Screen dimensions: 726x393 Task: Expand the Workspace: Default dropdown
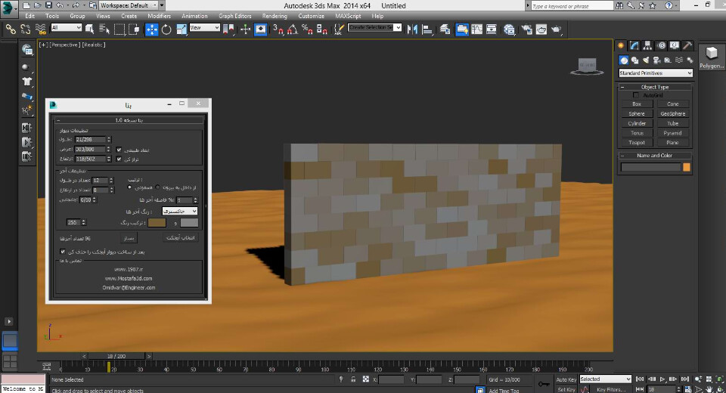click(127, 5)
